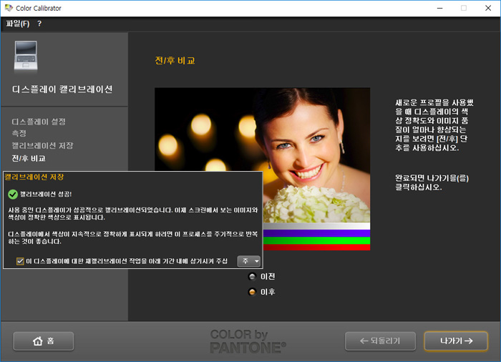Open the 파일(F) menu
Screen dimensions: 501x362
[x=18, y=24]
